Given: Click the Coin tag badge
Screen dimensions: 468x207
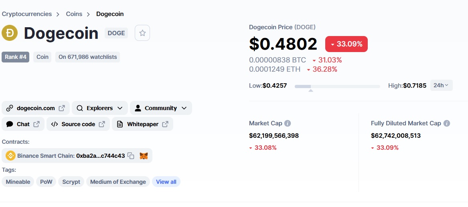Looking at the screenshot, I should point(43,57).
